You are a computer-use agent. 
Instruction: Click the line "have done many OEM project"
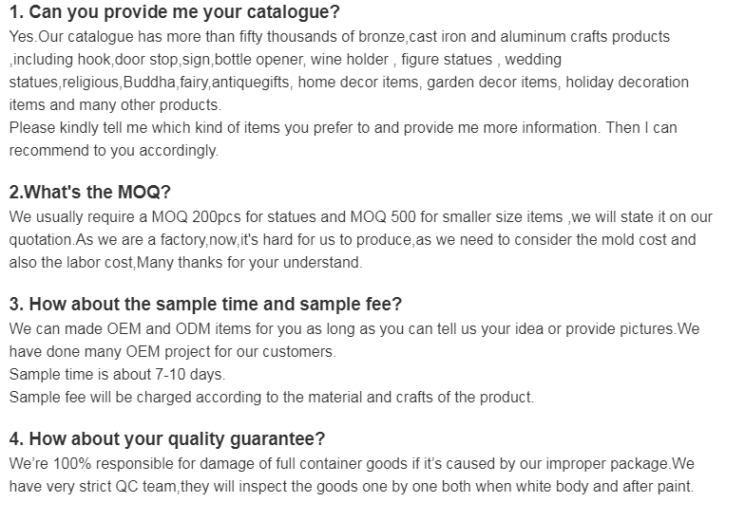[x=172, y=352]
